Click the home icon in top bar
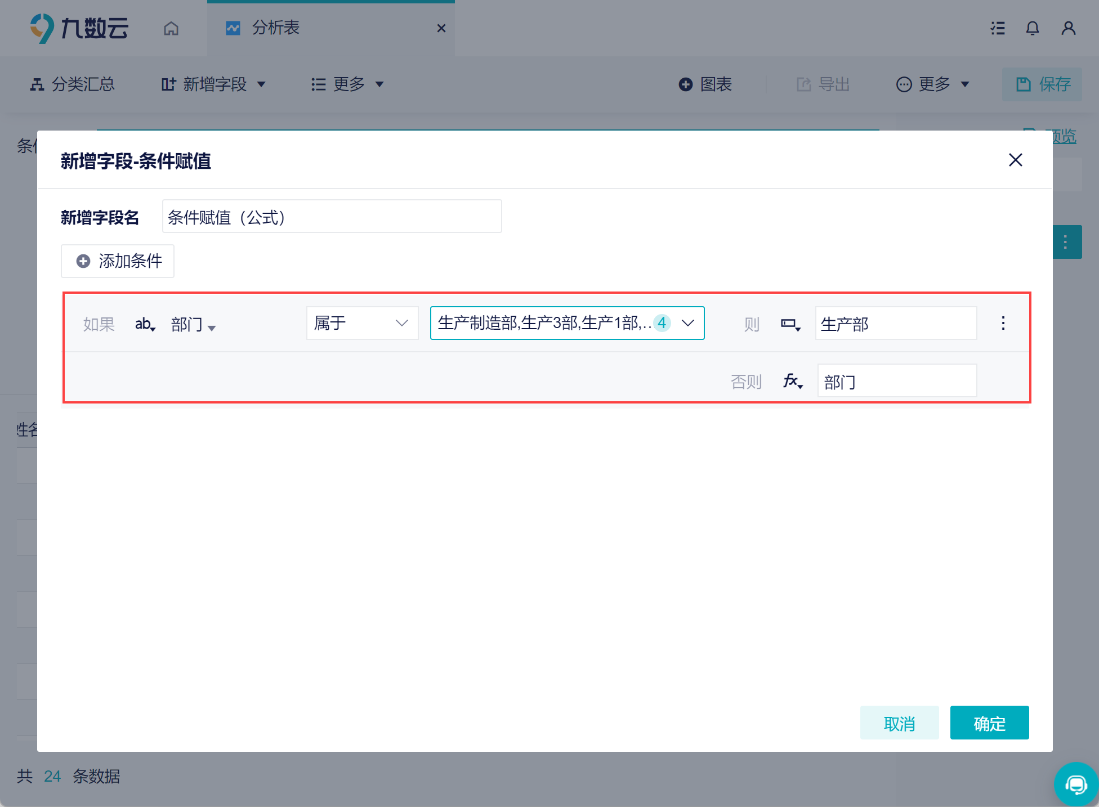This screenshot has height=807, width=1099. 171,28
